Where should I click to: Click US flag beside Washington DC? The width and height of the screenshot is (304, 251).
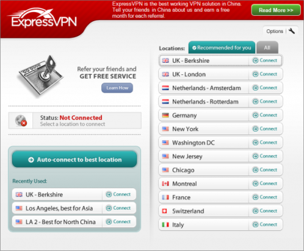click(x=165, y=143)
